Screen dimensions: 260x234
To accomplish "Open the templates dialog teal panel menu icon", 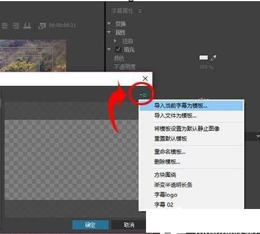I will coord(143,94).
